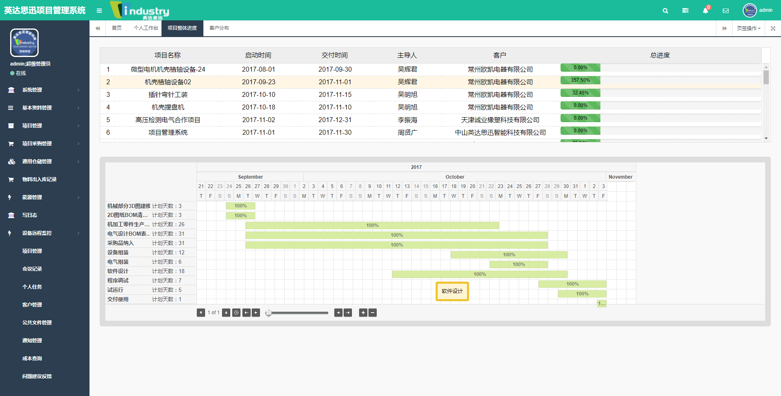Open 写日志 menu item
The width and height of the screenshot is (781, 396).
click(45, 215)
